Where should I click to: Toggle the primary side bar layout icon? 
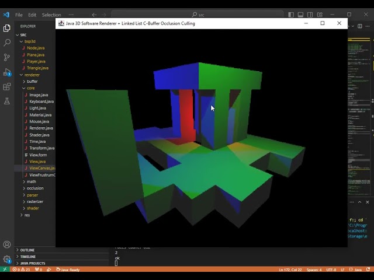coord(291,15)
